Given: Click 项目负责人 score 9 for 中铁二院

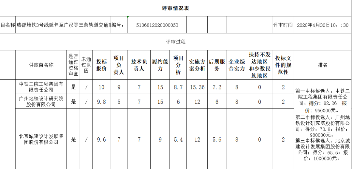Looking at the screenshot, I should pyautogui.click(x=119, y=87).
